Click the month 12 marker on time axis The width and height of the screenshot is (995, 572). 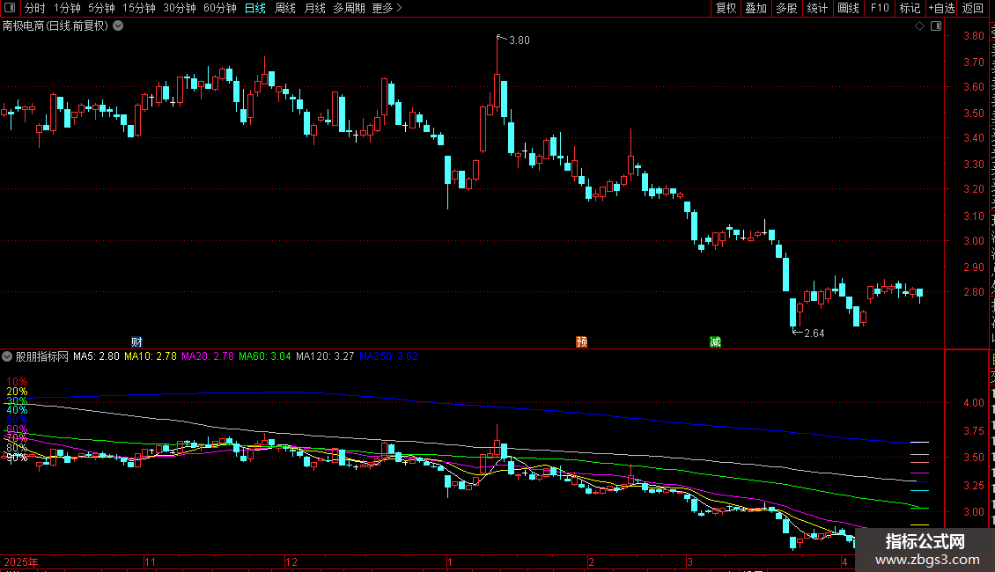[x=291, y=561]
